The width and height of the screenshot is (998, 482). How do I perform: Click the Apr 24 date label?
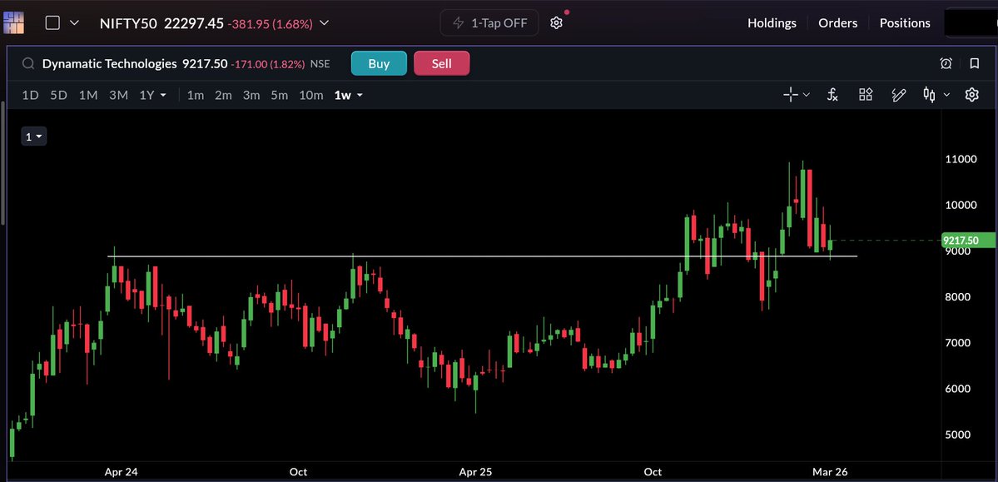(122, 472)
